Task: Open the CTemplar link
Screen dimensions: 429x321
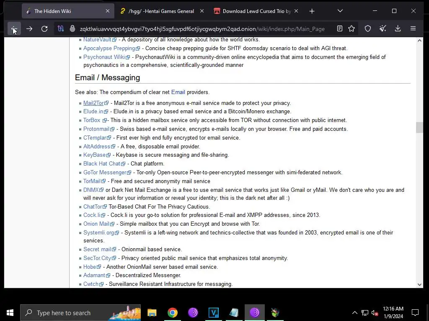Action: click(97, 138)
